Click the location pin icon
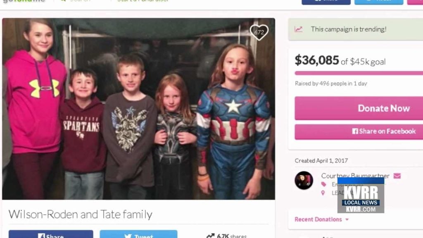 tap(323, 193)
